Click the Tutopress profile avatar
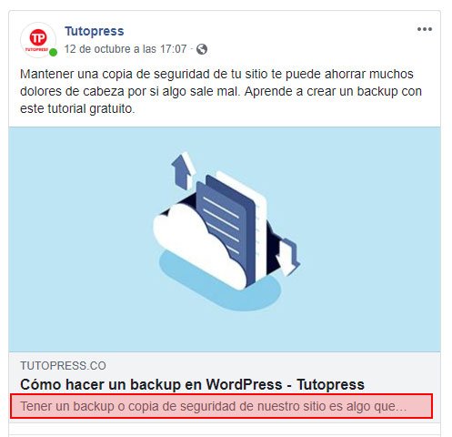The image size is (452, 437). (38, 40)
